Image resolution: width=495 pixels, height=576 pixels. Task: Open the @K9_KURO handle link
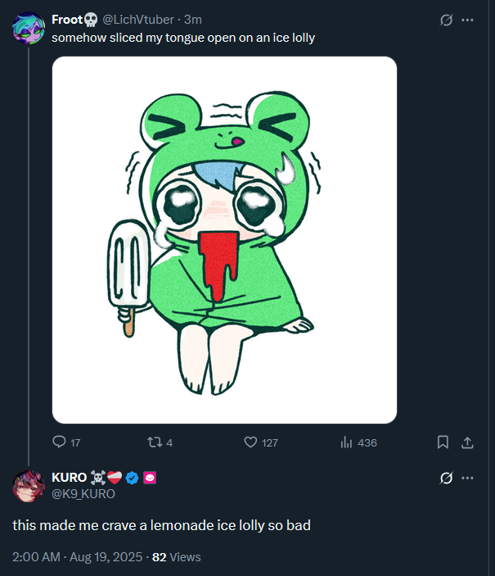click(83, 493)
